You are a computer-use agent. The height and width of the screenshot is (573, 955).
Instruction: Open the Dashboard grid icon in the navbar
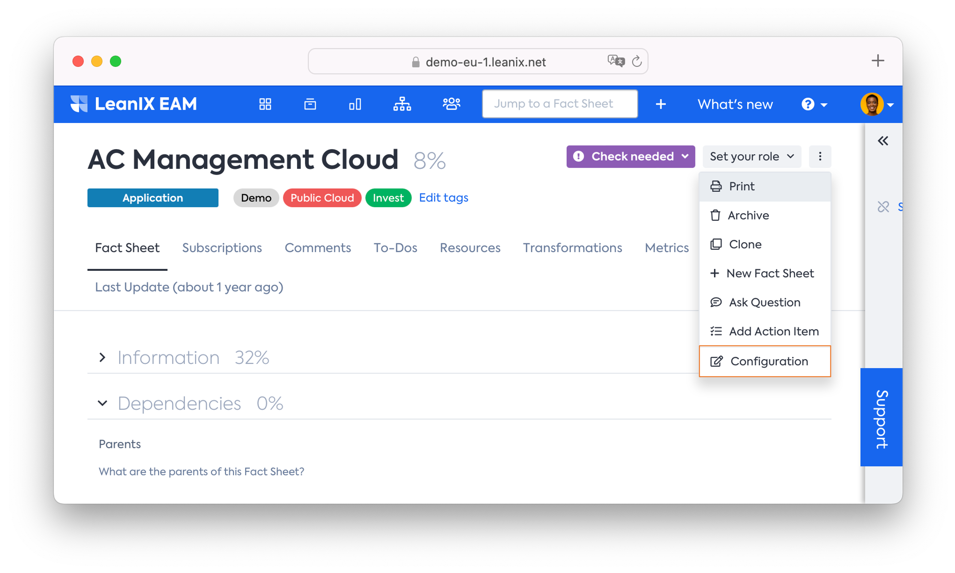(x=265, y=104)
